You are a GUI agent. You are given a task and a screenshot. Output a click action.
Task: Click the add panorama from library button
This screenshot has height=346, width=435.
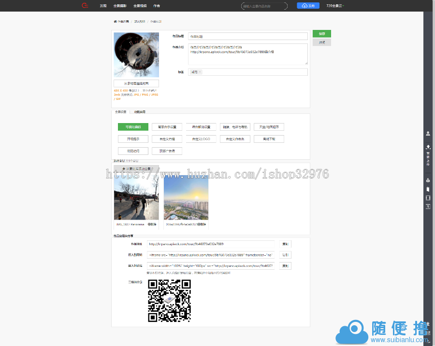pos(136,169)
